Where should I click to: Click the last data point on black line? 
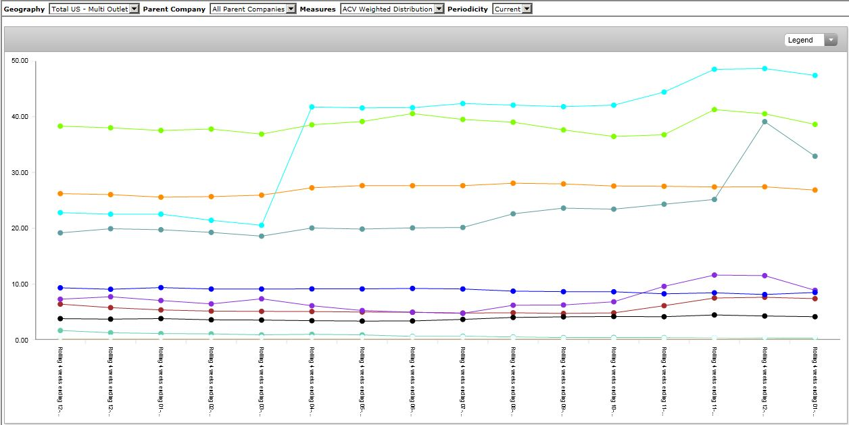click(815, 316)
